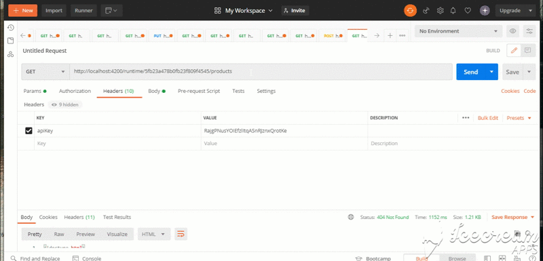This screenshot has width=543, height=261.
Task: Open the GET method dropdown
Action: click(x=45, y=72)
